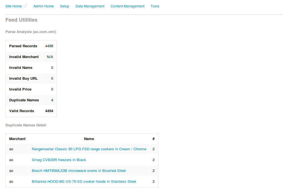Select the Valid Records value 4494
Screen dimensions: 288x193
point(49,111)
